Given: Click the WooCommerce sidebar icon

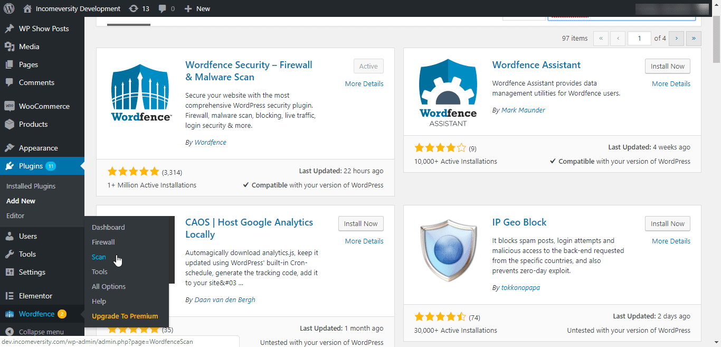Looking at the screenshot, I should [x=10, y=106].
